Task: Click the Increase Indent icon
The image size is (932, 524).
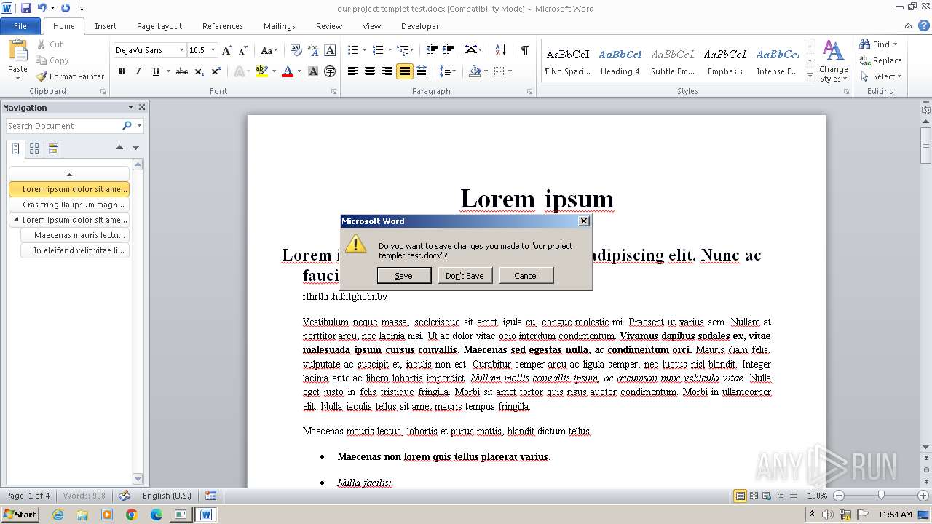Action: click(449, 50)
